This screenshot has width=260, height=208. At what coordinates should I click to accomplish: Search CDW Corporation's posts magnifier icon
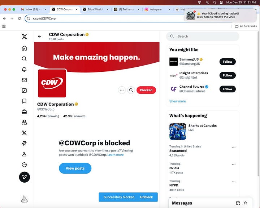(x=131, y=90)
